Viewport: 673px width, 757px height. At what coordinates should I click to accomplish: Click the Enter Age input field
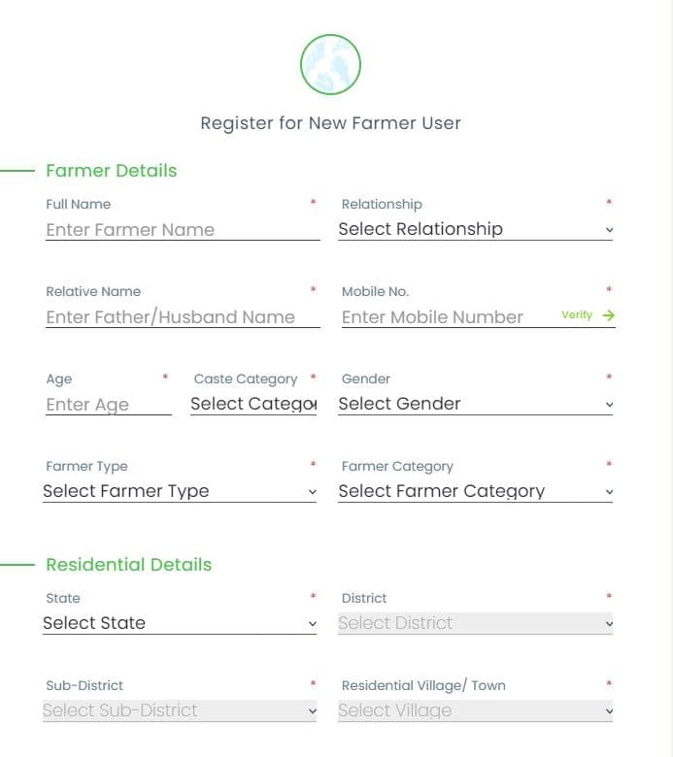tap(108, 405)
